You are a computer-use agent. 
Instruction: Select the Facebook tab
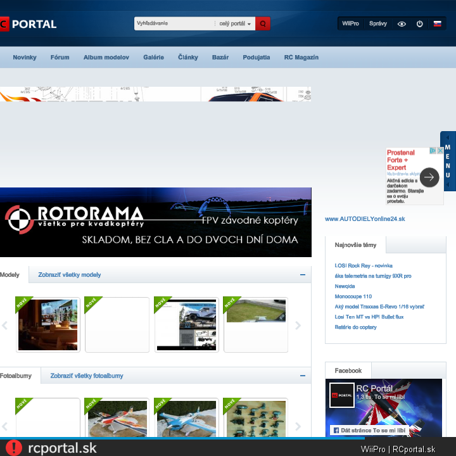point(348,370)
